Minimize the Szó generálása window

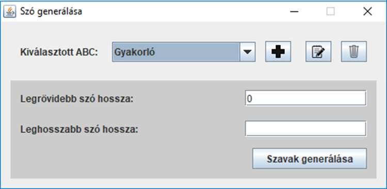[294, 11]
